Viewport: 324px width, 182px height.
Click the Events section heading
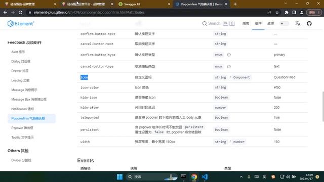point(86,161)
